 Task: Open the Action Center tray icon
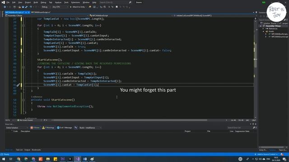[x=284, y=159]
